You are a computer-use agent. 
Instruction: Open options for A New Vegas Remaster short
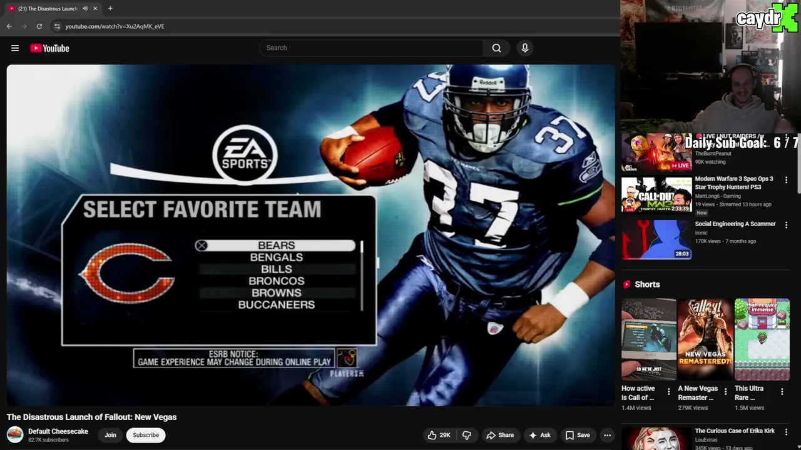pyautogui.click(x=725, y=392)
